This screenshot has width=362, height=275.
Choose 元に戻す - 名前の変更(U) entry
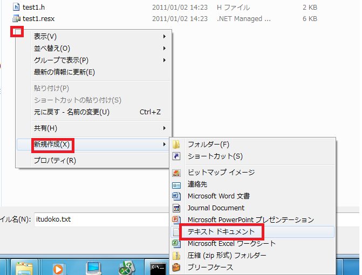(71, 112)
